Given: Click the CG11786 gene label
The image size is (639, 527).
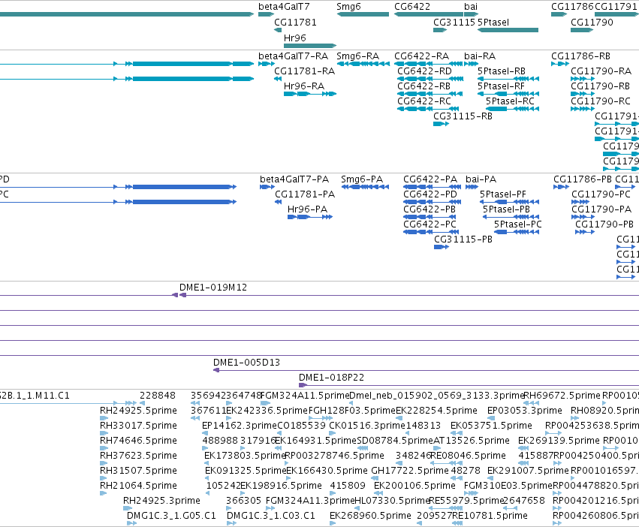Looking at the screenshot, I should tap(573, 7).
